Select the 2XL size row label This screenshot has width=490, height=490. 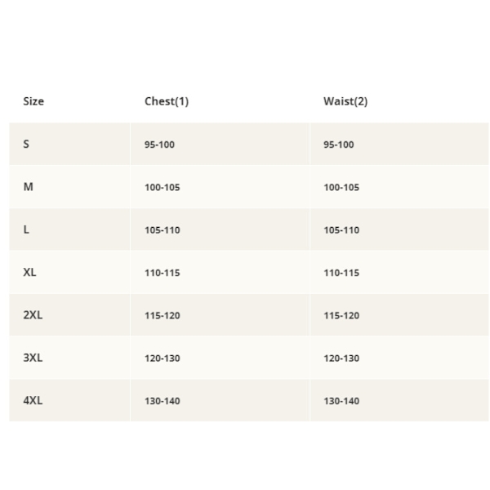33,315
